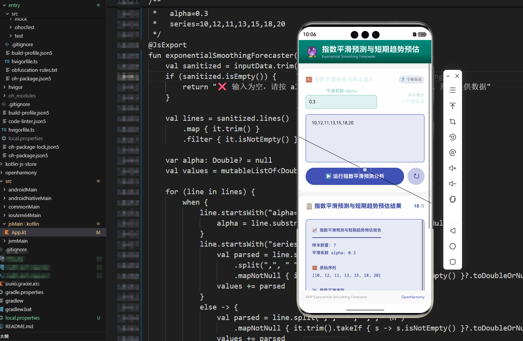This screenshot has width=523, height=341.
Task: Open the emulator toolbar hamburger menu
Action: click(452, 90)
